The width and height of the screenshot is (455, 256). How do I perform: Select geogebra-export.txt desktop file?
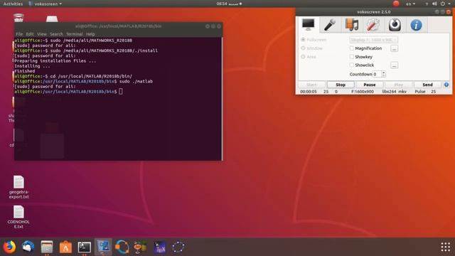tap(18, 187)
